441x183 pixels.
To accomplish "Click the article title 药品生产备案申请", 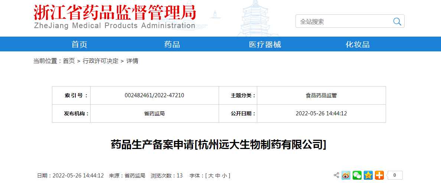I will [x=219, y=145].
